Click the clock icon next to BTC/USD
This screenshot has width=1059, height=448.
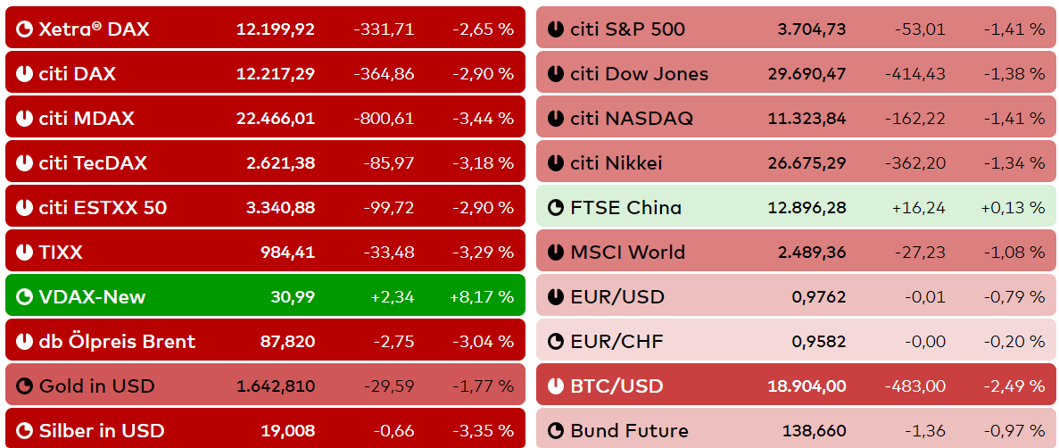(555, 386)
